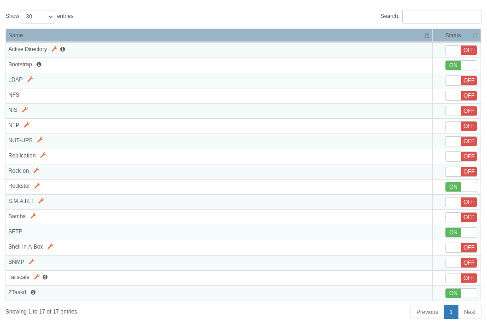
Task: Turn off Bootstrap service switch
Action: coord(461,65)
